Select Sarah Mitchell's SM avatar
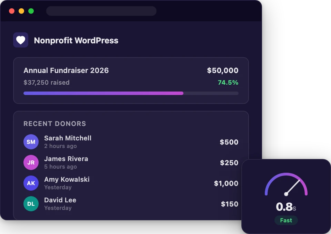331x234 pixels. [x=31, y=142]
